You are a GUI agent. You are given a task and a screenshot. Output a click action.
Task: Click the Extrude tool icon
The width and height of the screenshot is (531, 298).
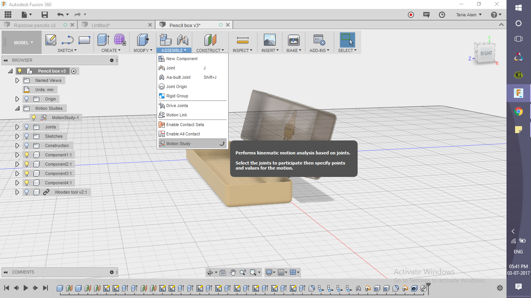coord(103,40)
